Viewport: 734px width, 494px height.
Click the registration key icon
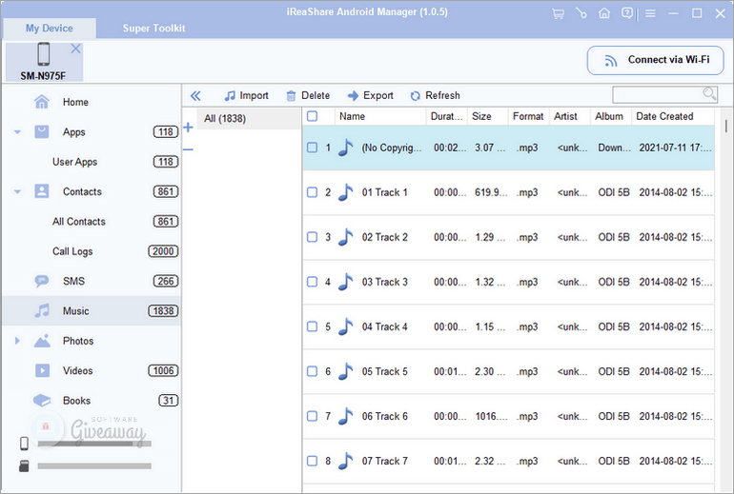(581, 14)
